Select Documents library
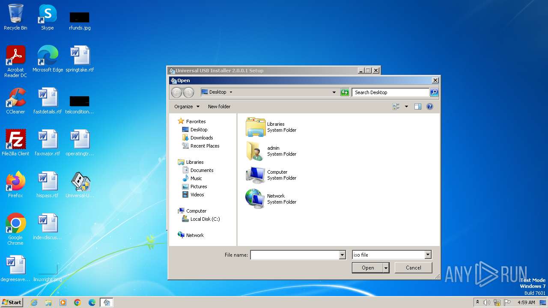This screenshot has height=308, width=548. click(202, 170)
